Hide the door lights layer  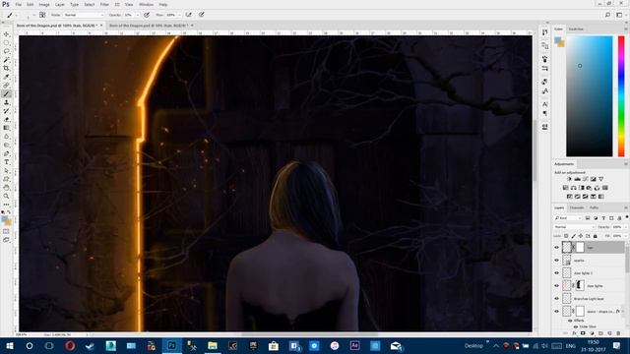tap(557, 286)
